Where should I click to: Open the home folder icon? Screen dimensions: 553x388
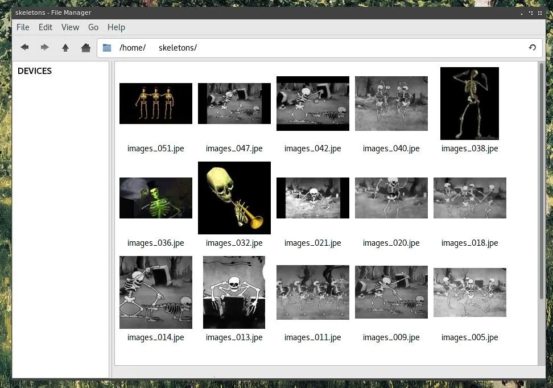pyautogui.click(x=86, y=48)
